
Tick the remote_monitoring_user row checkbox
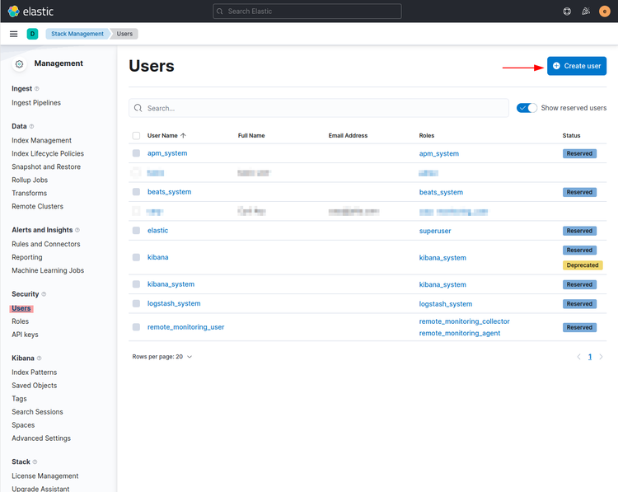(136, 327)
